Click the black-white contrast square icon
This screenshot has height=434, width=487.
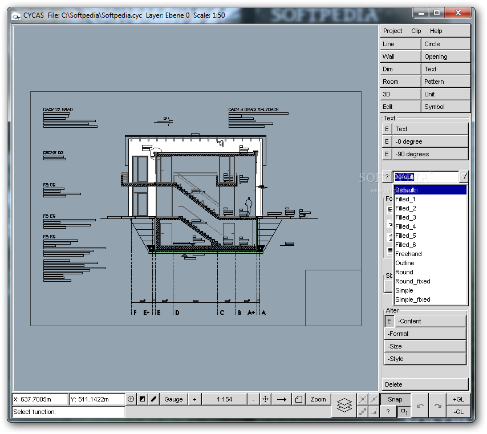142,399
